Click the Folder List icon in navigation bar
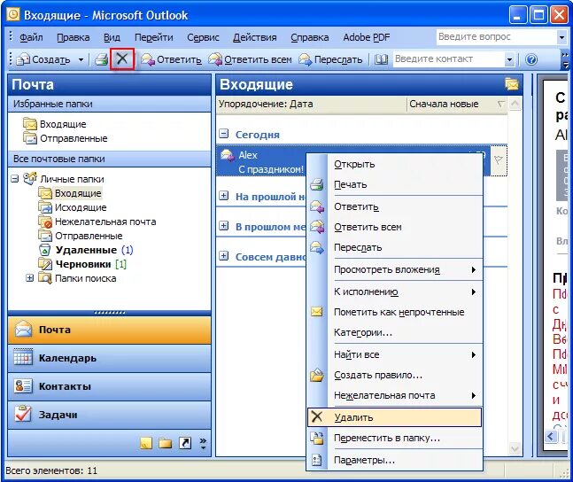The width and height of the screenshot is (573, 482). coord(166,443)
